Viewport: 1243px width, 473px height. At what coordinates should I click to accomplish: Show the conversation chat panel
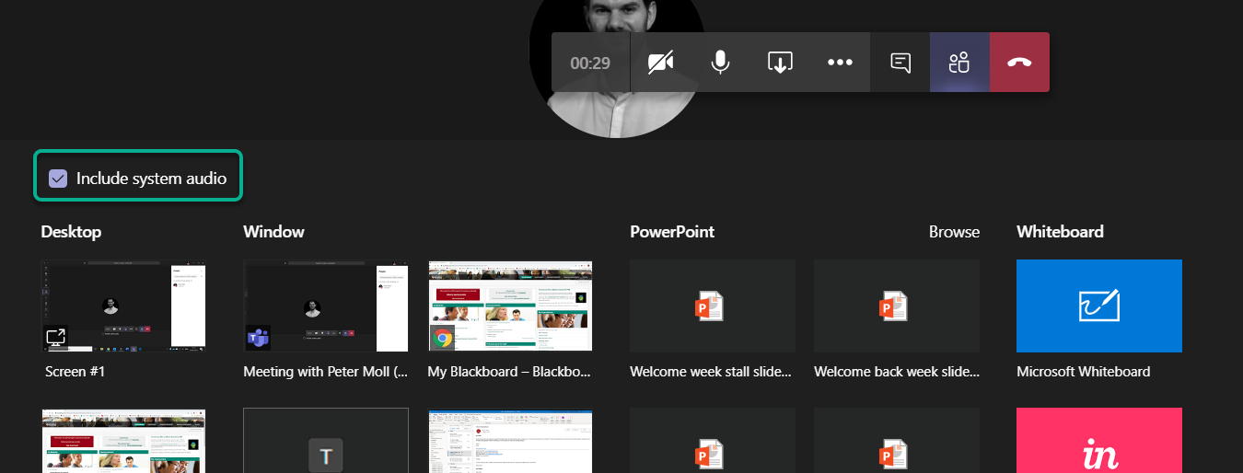(x=900, y=63)
